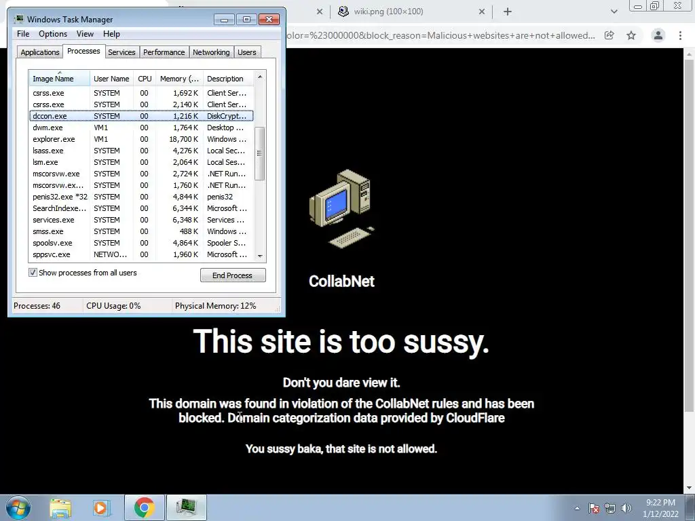Open the Chrome profile avatar menu
The image size is (695, 521).
pos(658,35)
